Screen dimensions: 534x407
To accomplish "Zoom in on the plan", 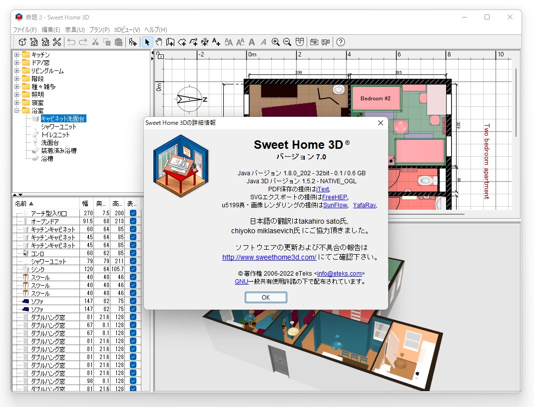I will [x=275, y=42].
